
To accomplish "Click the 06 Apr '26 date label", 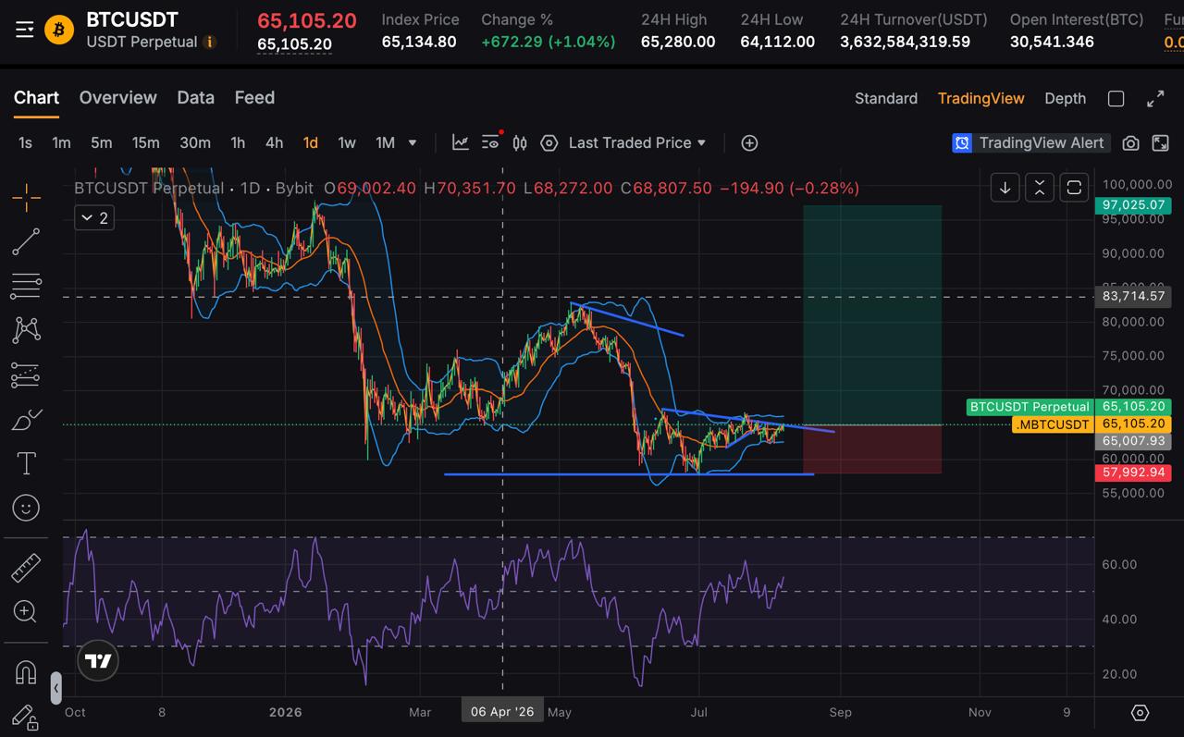I will click(x=502, y=712).
